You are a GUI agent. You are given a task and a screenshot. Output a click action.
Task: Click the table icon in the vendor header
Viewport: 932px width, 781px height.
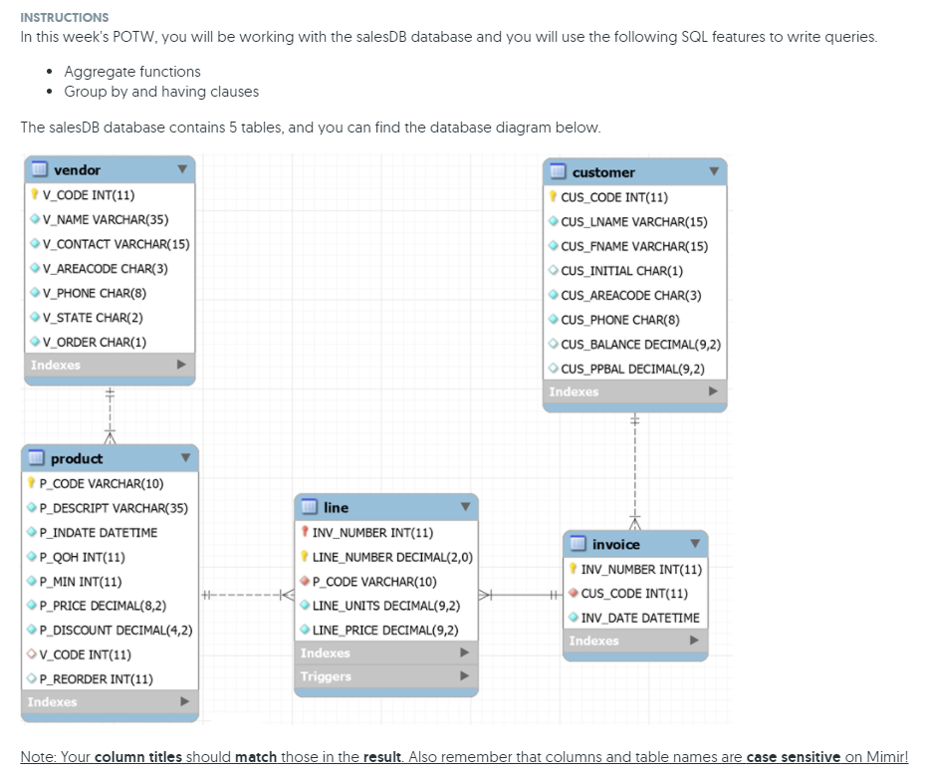coord(39,170)
